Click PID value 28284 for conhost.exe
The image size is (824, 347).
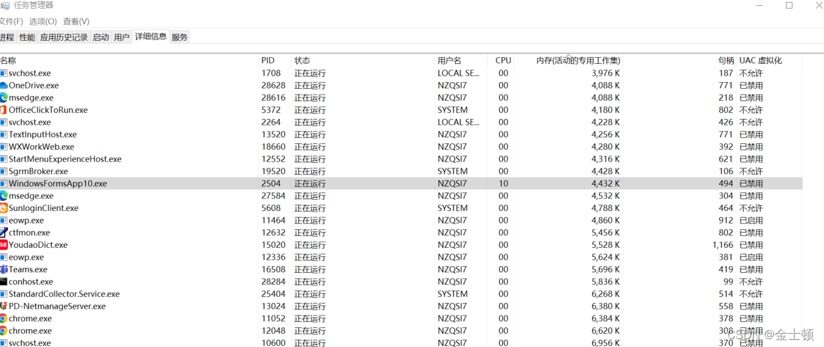[x=274, y=282]
